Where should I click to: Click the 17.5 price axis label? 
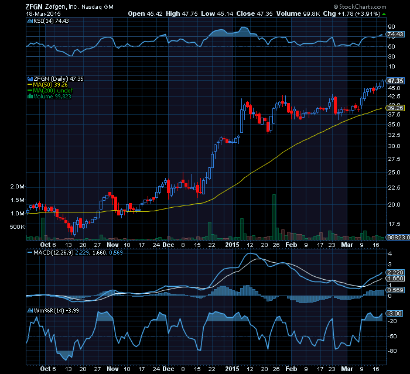coord(394,224)
